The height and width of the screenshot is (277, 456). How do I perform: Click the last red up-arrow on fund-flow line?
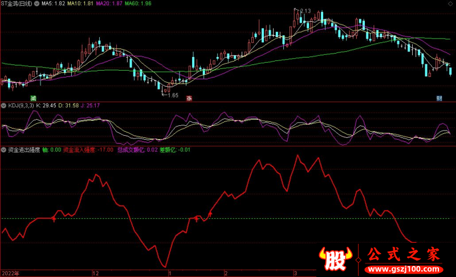coord(210,214)
